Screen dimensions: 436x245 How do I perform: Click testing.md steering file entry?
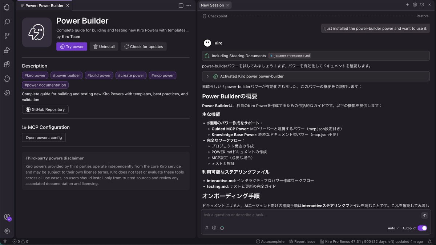(241, 186)
